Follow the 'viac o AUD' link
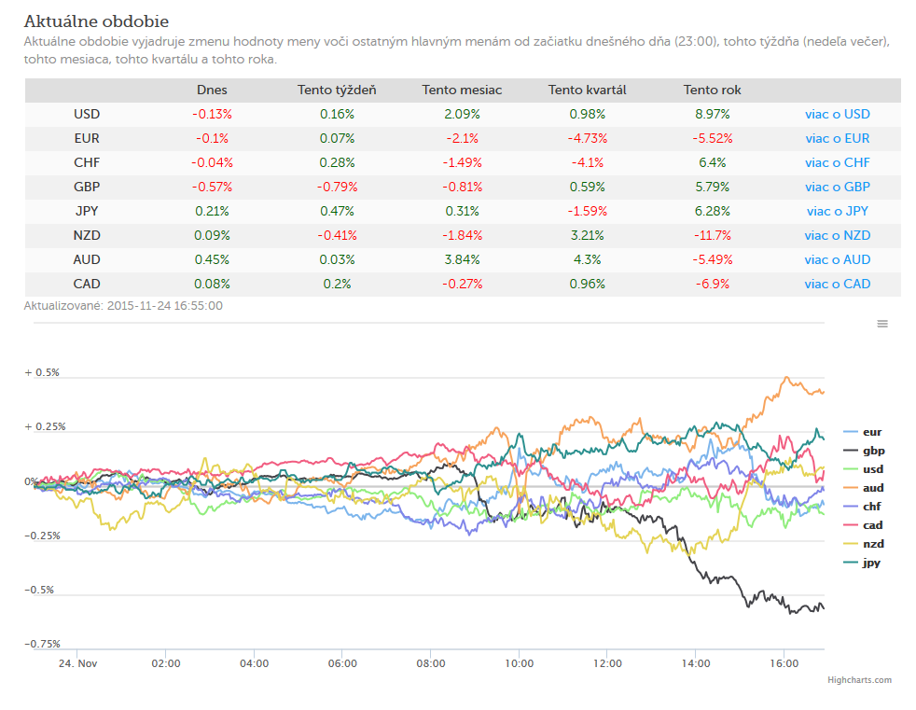Screen dimensions: 916x710 coord(837,259)
